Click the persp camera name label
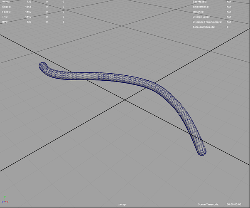 tap(123, 205)
